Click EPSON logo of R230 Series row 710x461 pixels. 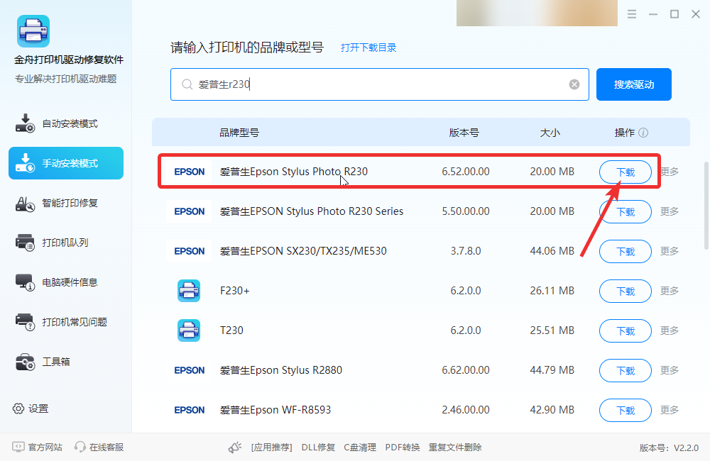190,211
